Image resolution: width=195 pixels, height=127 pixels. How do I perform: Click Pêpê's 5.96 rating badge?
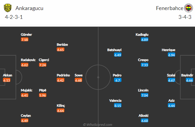43,95
